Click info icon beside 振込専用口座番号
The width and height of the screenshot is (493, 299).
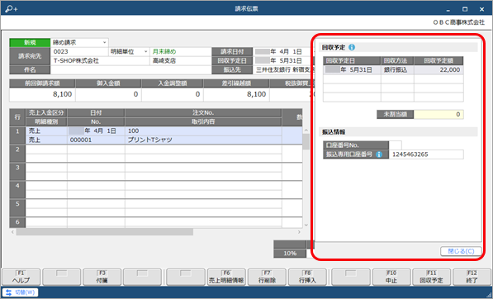tap(379, 154)
